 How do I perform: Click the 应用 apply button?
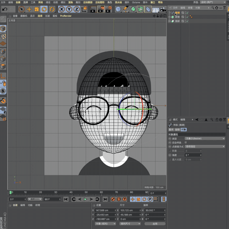(155, 224)
